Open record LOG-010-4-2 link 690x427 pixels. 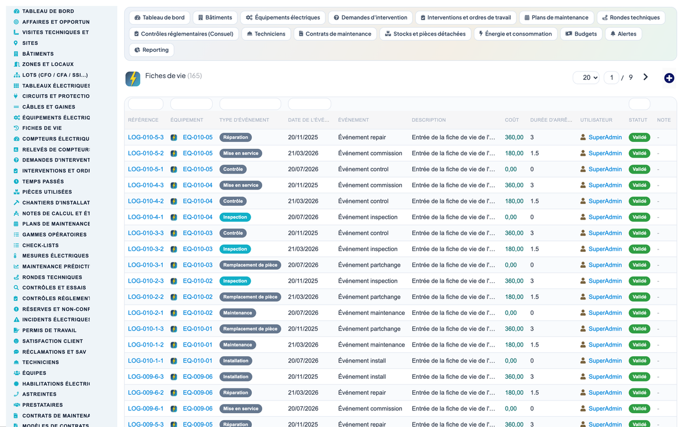point(145,201)
